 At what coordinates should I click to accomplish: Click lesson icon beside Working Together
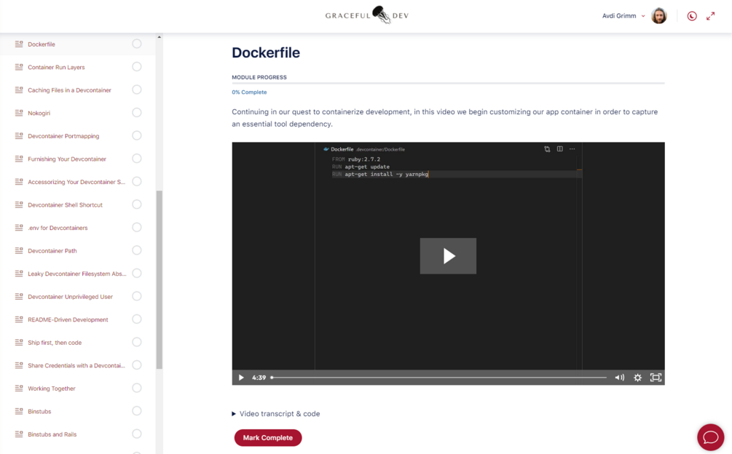coord(19,389)
